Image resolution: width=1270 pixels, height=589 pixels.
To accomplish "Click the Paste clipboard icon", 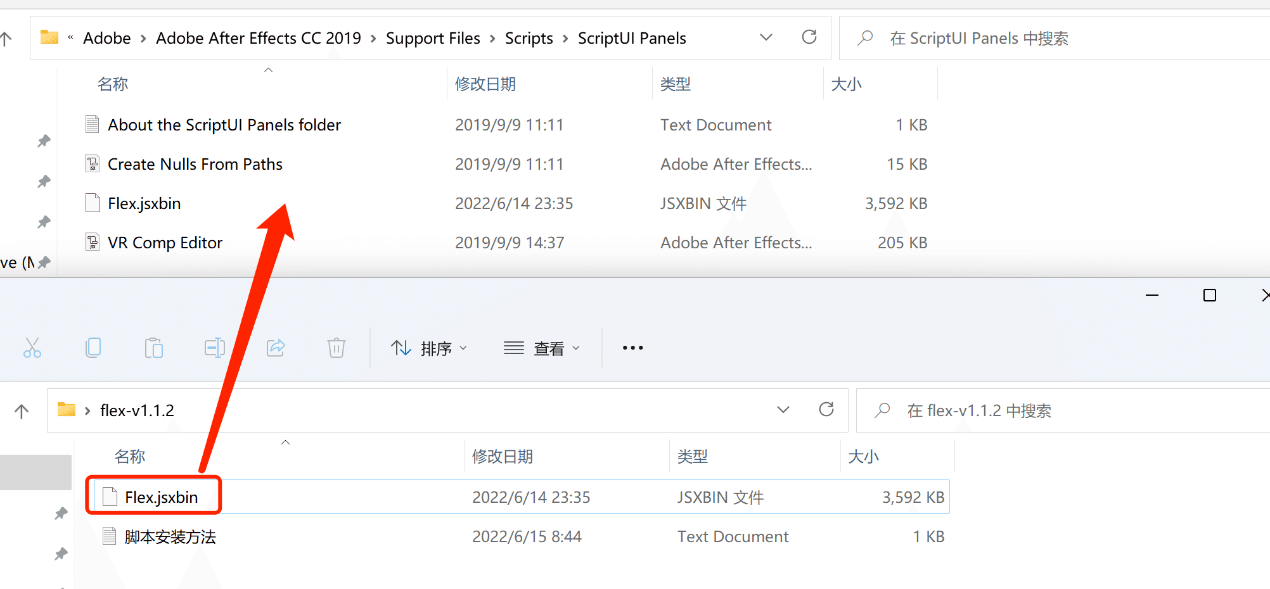I will coord(153,348).
